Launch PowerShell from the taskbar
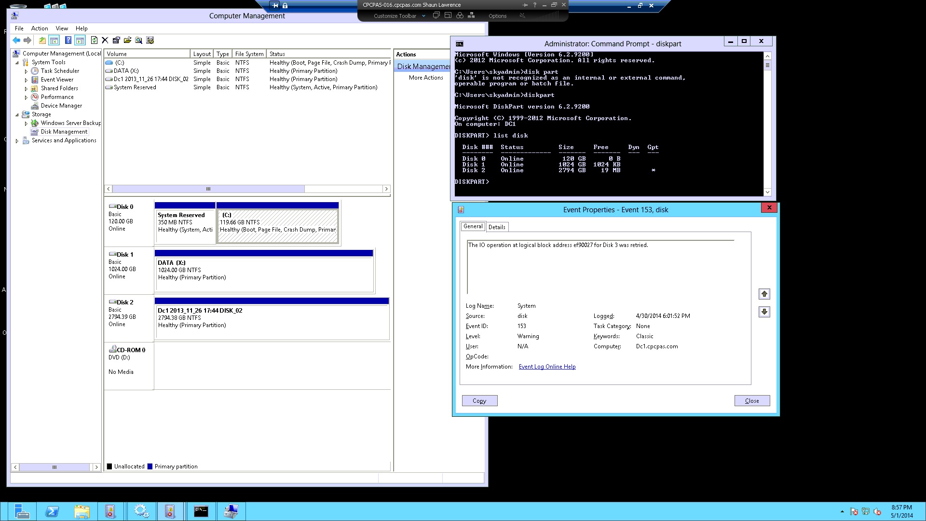Viewport: 926px width, 521px height. pyautogui.click(x=52, y=511)
